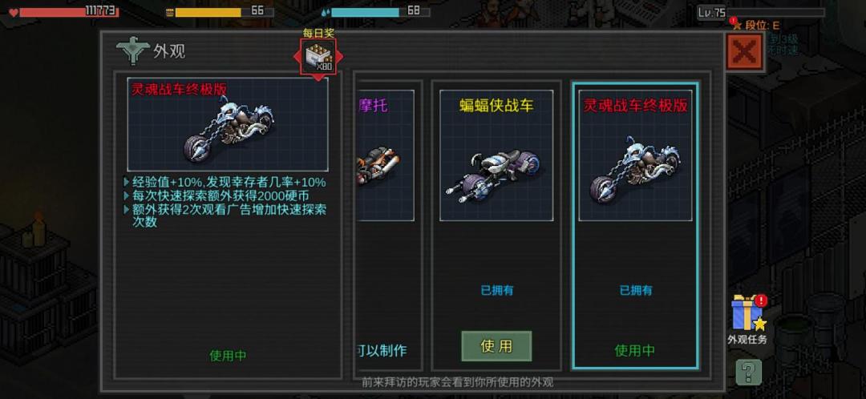The width and height of the screenshot is (866, 399).
Task: Close the appearance panel with red X
Action: [744, 52]
